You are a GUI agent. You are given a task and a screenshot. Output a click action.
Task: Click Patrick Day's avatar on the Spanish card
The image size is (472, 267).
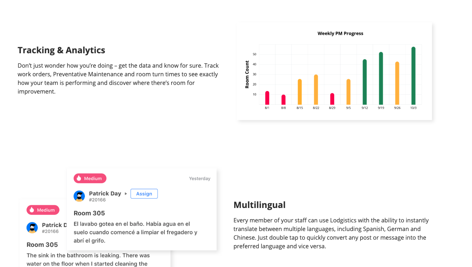pyautogui.click(x=79, y=196)
